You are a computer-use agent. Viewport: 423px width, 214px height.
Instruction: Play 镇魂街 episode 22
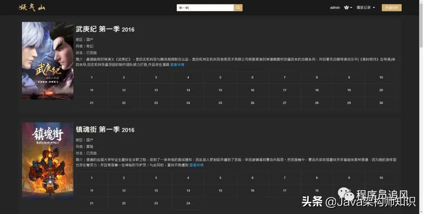[x=124, y=203]
